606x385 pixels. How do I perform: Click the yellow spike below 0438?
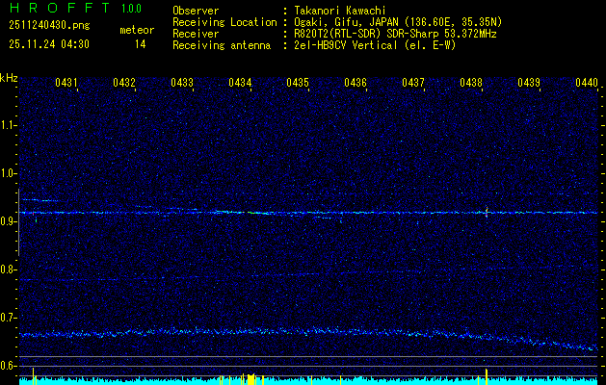[x=487, y=374]
